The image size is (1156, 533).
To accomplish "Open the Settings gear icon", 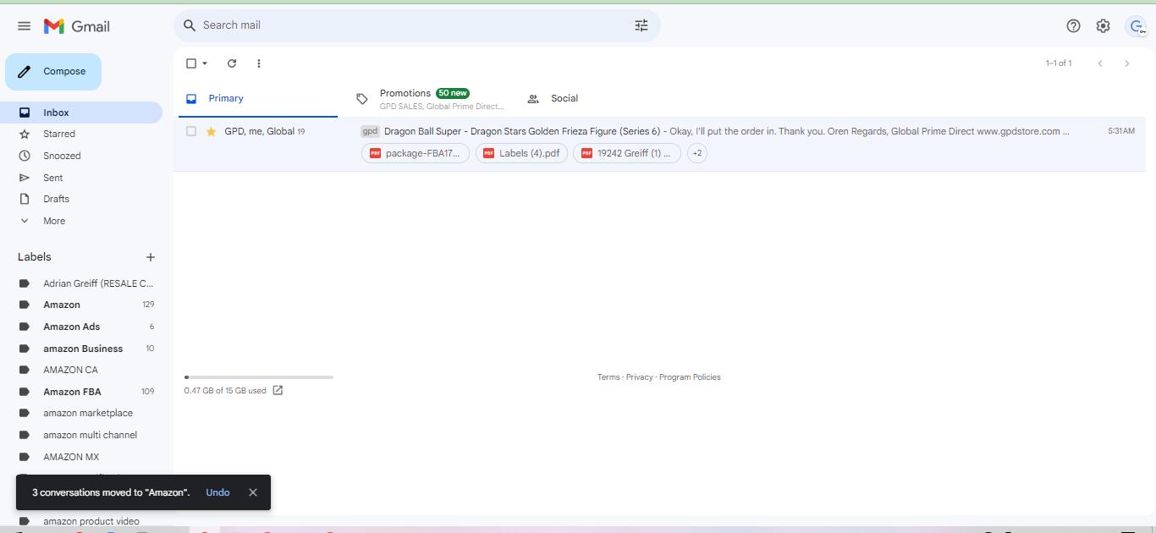I will pyautogui.click(x=1103, y=26).
